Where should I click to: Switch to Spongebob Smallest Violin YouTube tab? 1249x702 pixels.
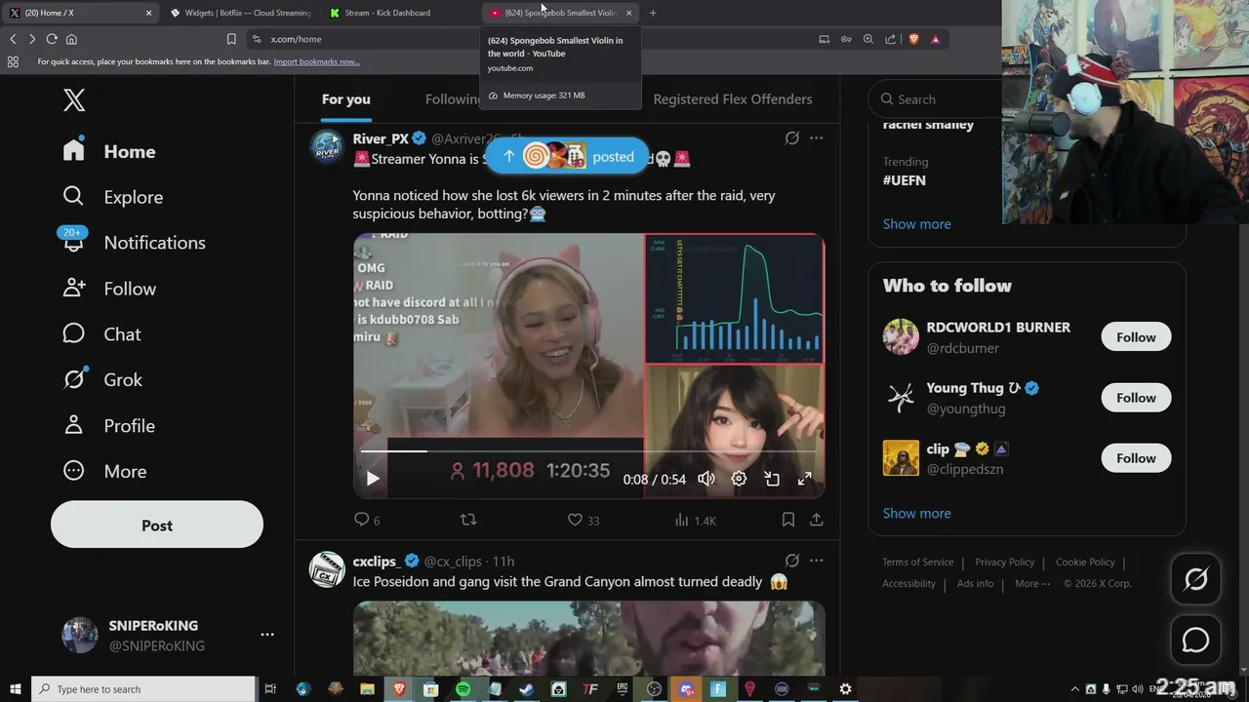pyautogui.click(x=561, y=13)
